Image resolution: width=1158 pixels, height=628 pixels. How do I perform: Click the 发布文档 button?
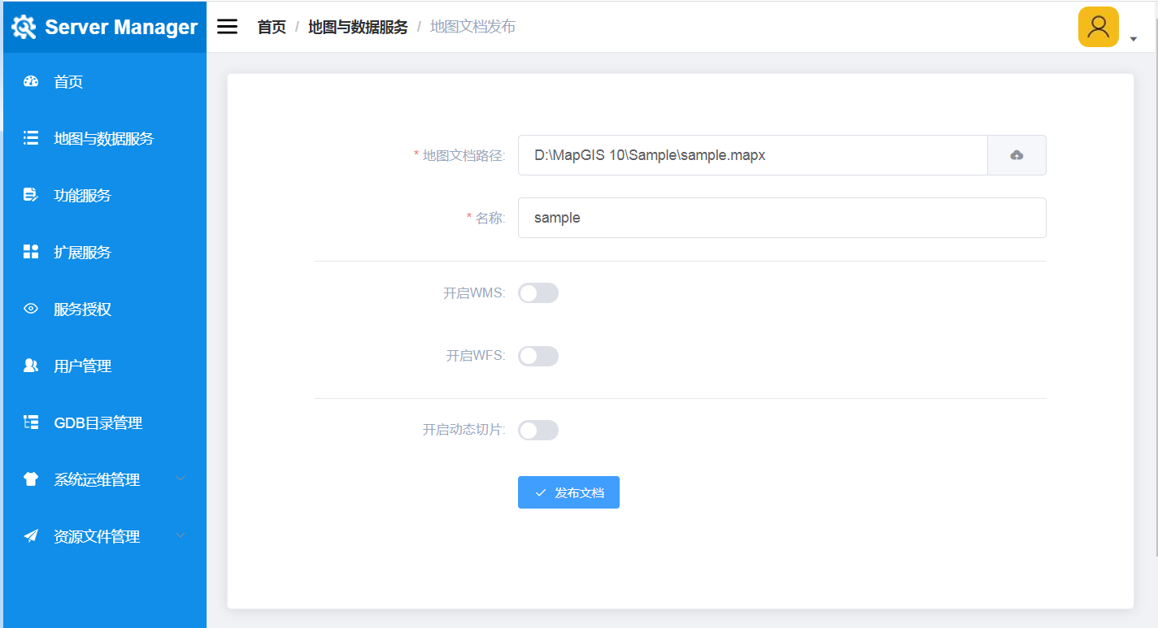(x=568, y=492)
